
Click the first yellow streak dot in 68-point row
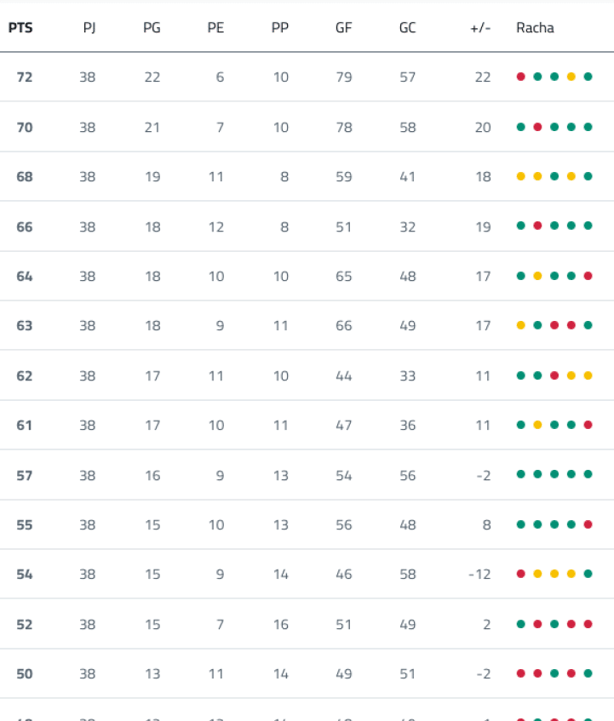(520, 176)
